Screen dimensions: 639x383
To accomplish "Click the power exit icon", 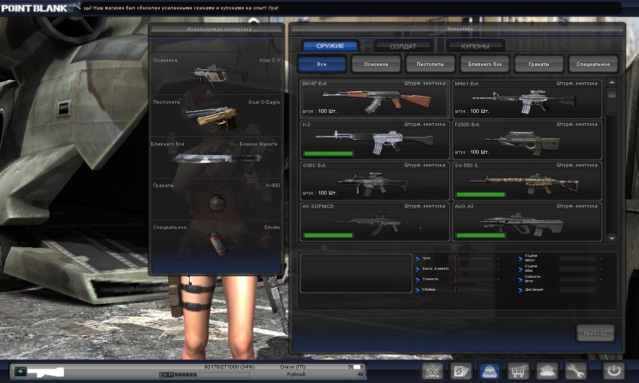I will [614, 371].
